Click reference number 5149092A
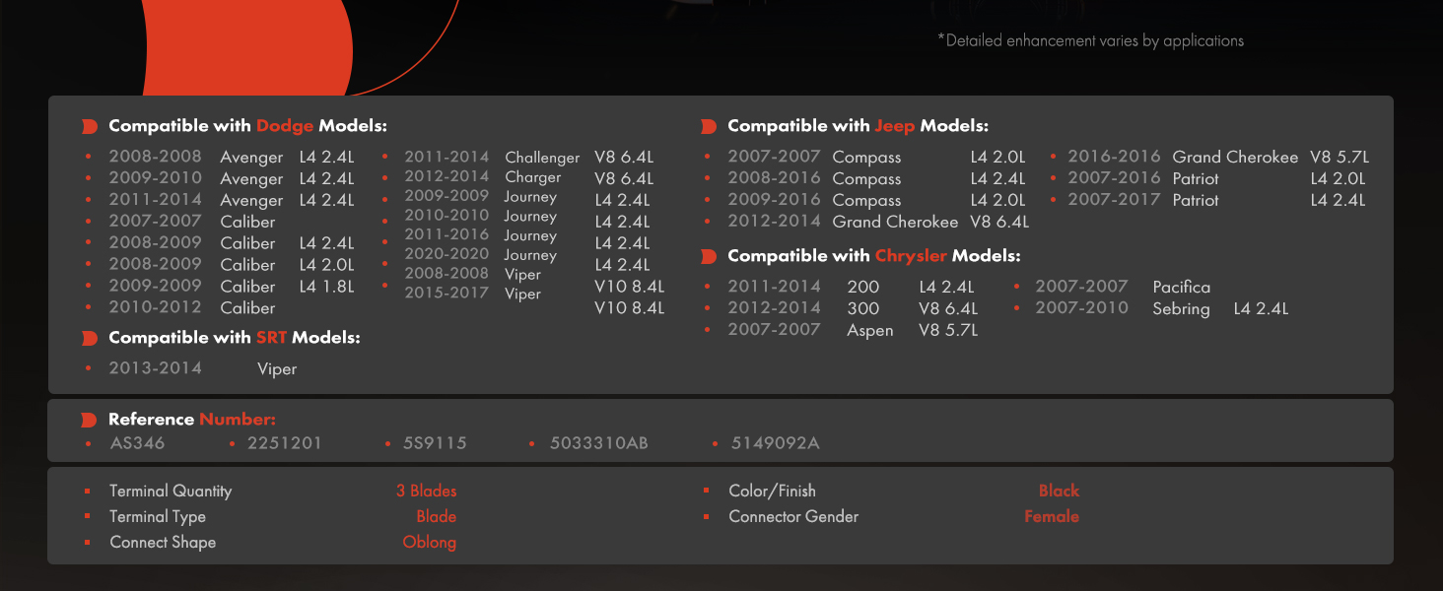 tap(776, 443)
